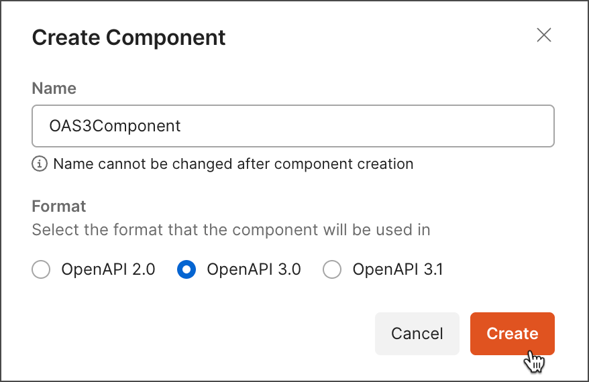Image resolution: width=589 pixels, height=382 pixels.
Task: Click into the Name input field
Action: [292, 126]
